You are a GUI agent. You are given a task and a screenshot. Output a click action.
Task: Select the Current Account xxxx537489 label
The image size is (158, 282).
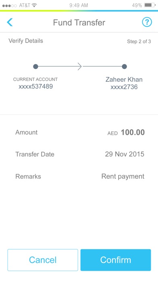click(x=35, y=83)
